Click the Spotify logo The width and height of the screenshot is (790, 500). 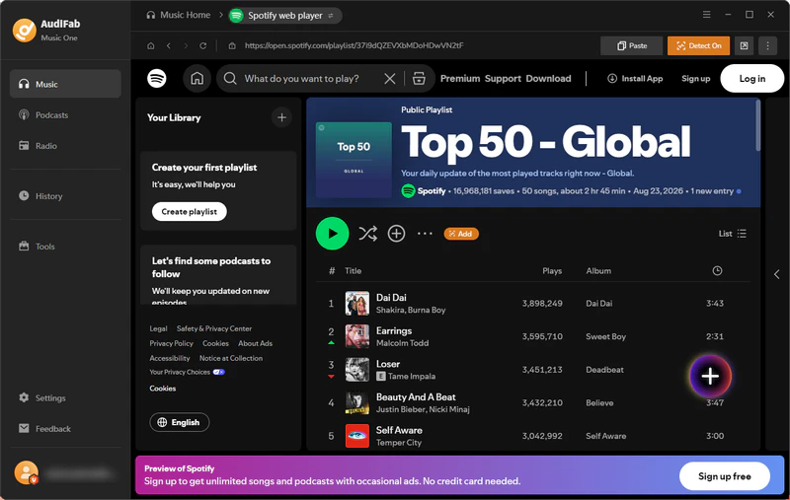click(x=157, y=79)
